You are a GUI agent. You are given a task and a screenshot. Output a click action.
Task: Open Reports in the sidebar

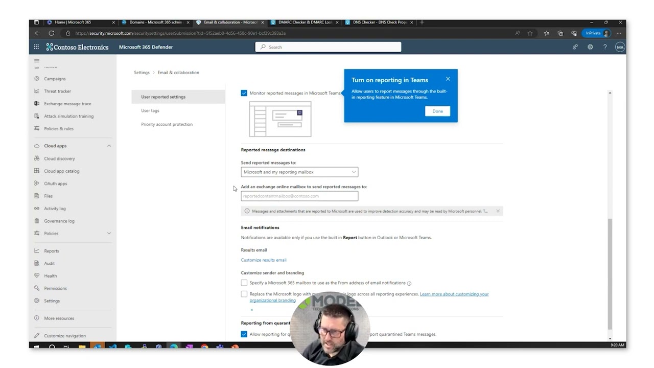pos(51,251)
